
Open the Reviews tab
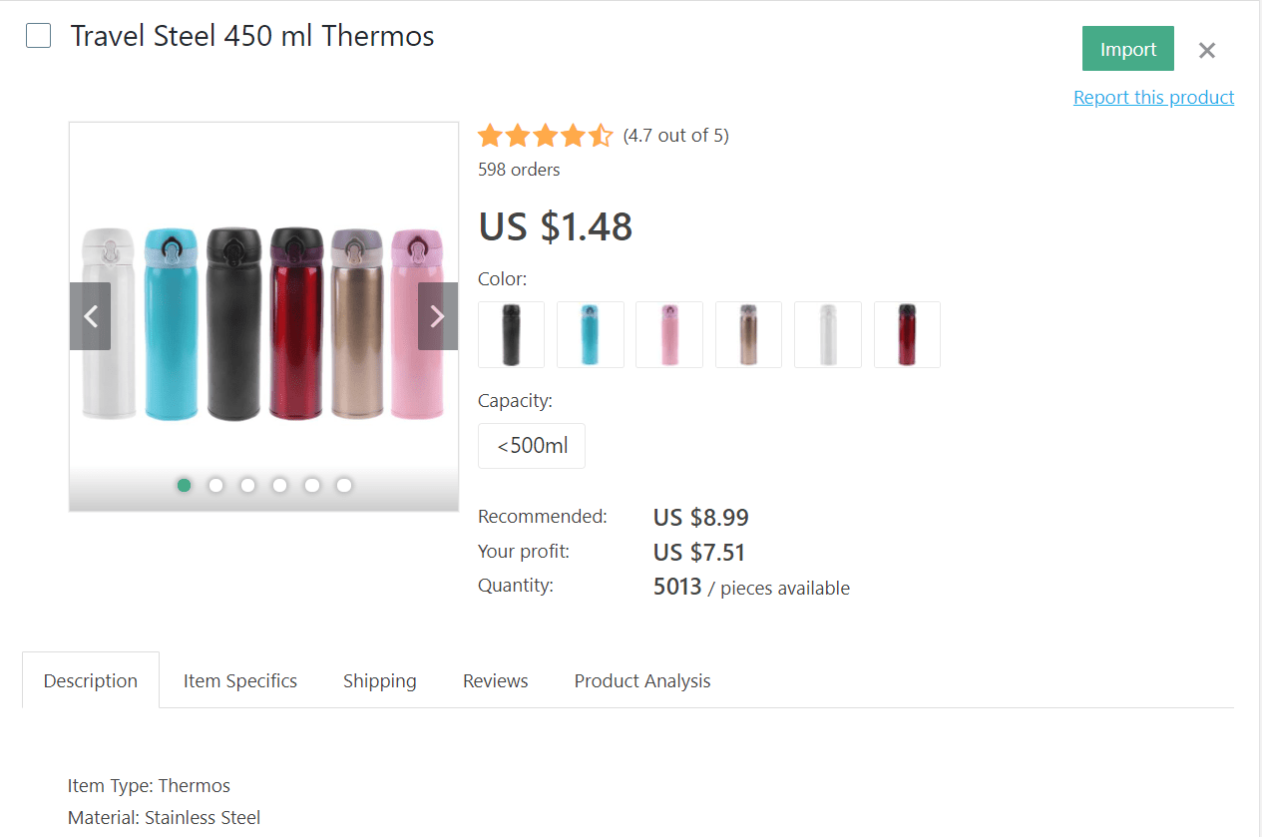[x=495, y=679]
